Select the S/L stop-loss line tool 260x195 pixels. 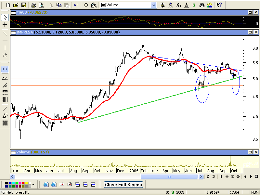5,55
